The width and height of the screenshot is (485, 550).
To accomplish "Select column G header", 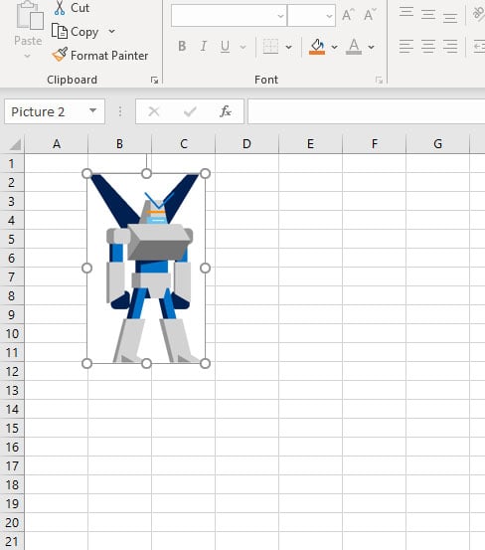I will [437, 144].
